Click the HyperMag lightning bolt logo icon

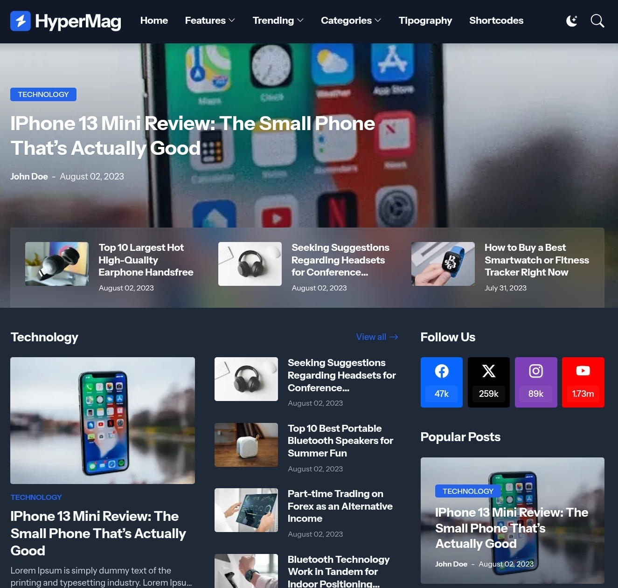tap(21, 21)
